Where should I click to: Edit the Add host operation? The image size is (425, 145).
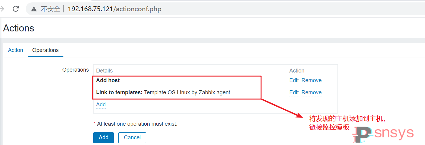294,80
